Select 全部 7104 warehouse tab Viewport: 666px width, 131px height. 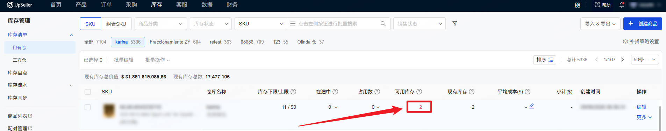[95, 42]
